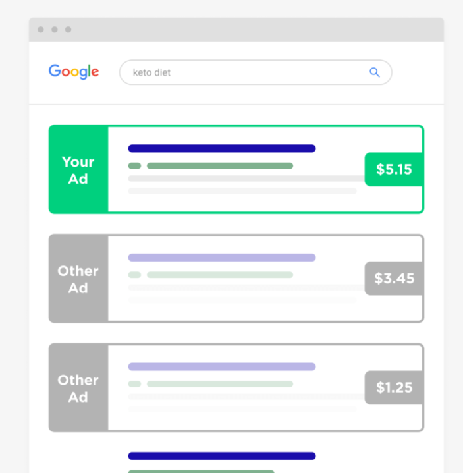Click the small green badge in Your Ad
Screen dimensions: 463x473
click(134, 165)
